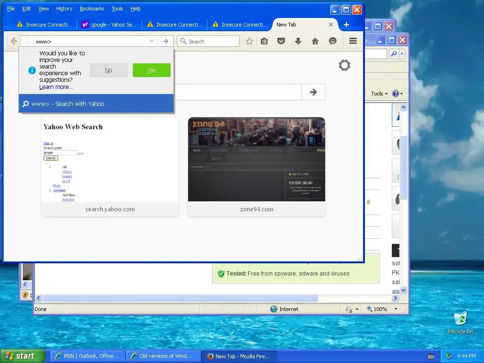This screenshot has height=363, width=484.
Task: Click the Internet zone globe in status bar
Action: coord(274,309)
